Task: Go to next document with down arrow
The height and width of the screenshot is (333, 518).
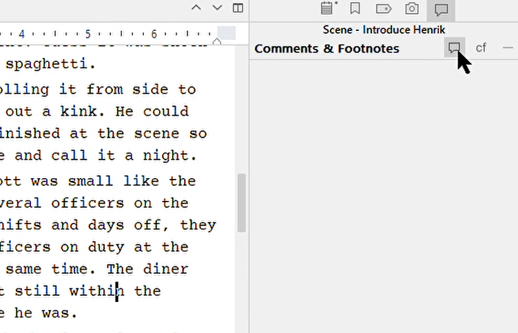Action: 217,8
